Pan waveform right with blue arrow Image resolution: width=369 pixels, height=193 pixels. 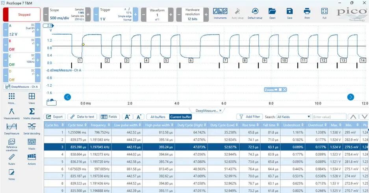click(x=350, y=97)
